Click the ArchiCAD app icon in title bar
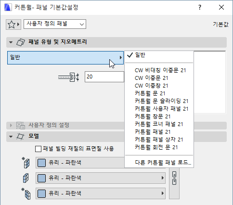This screenshot has height=205, width=233. (8, 7)
